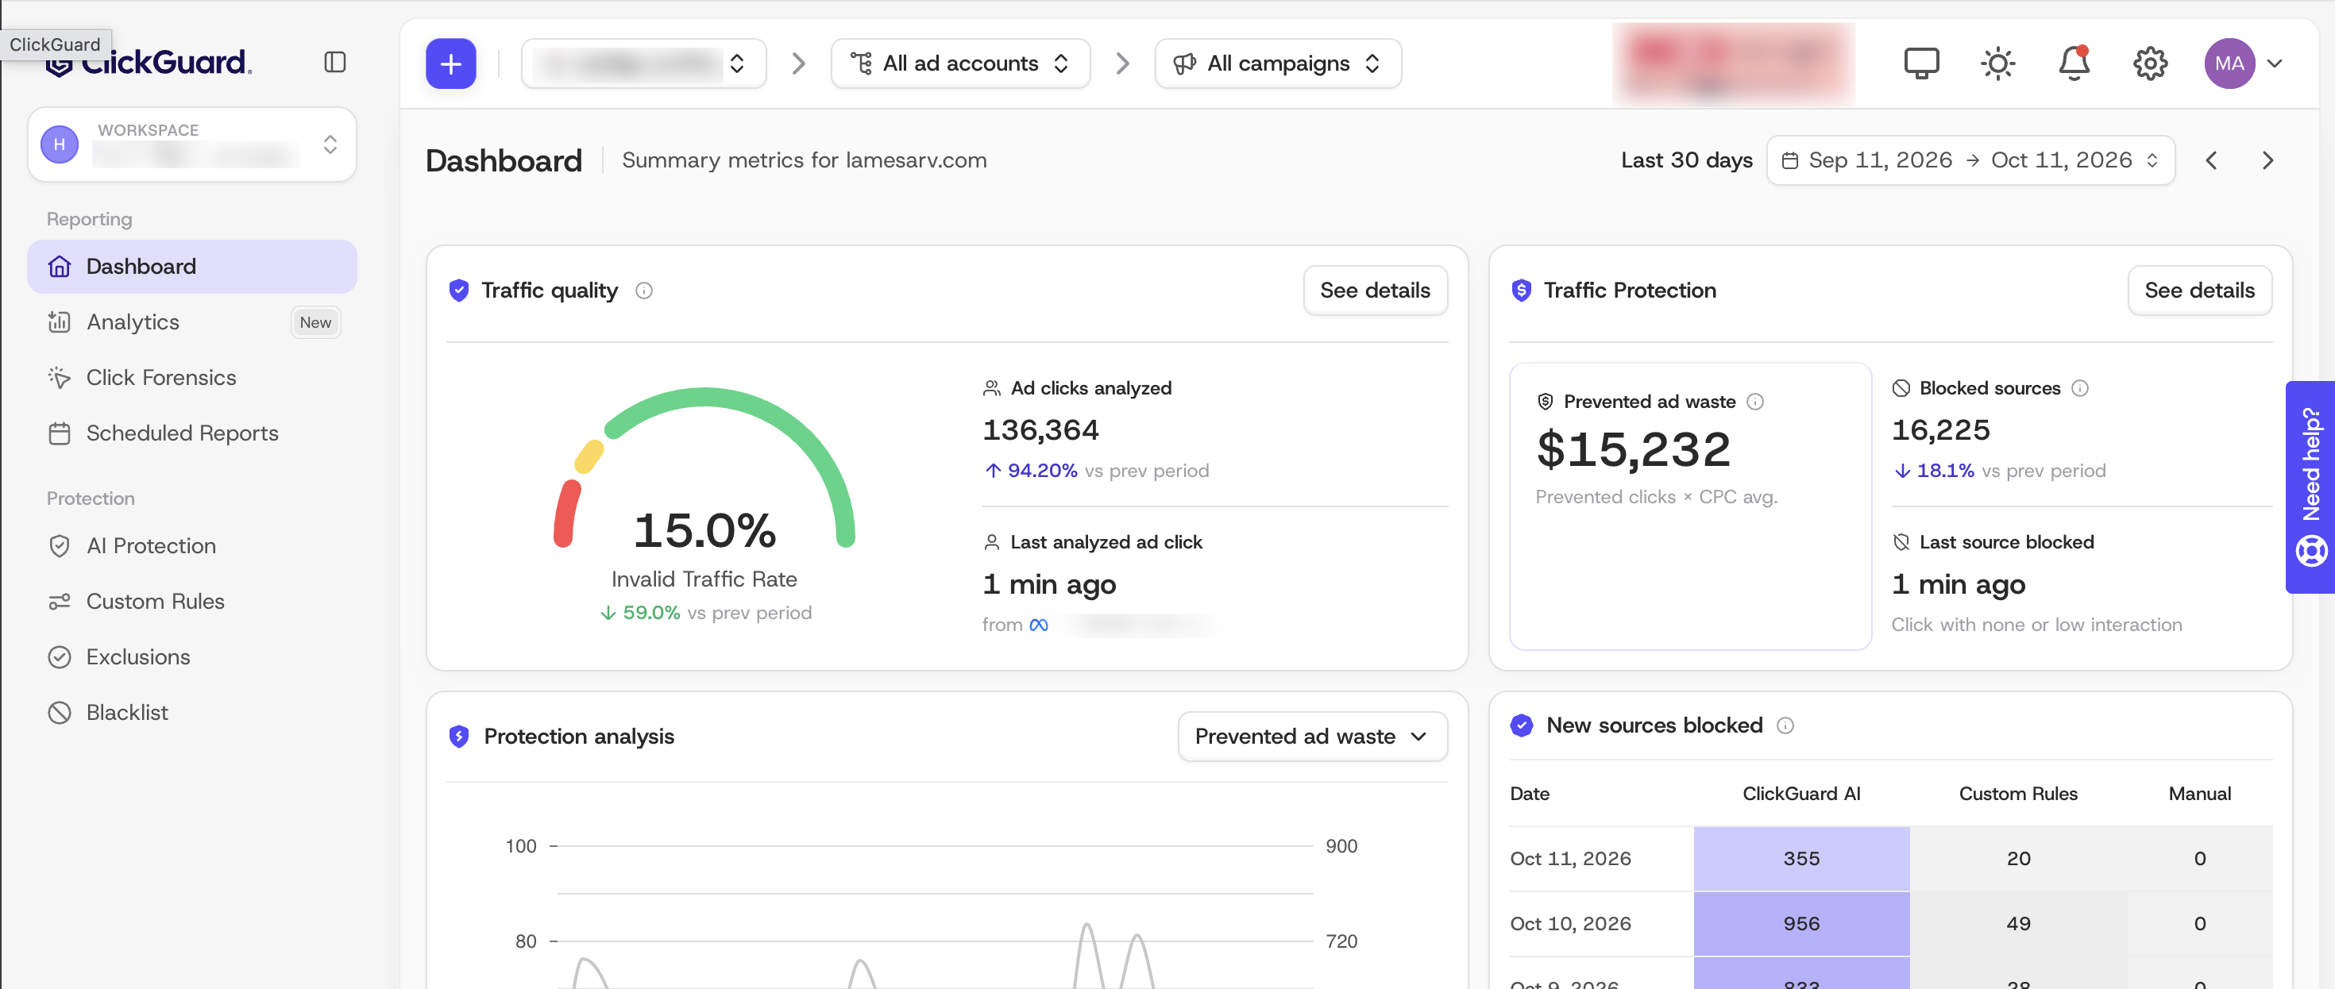Go to next date period arrow
This screenshot has height=989, width=2335.
tap(2268, 160)
